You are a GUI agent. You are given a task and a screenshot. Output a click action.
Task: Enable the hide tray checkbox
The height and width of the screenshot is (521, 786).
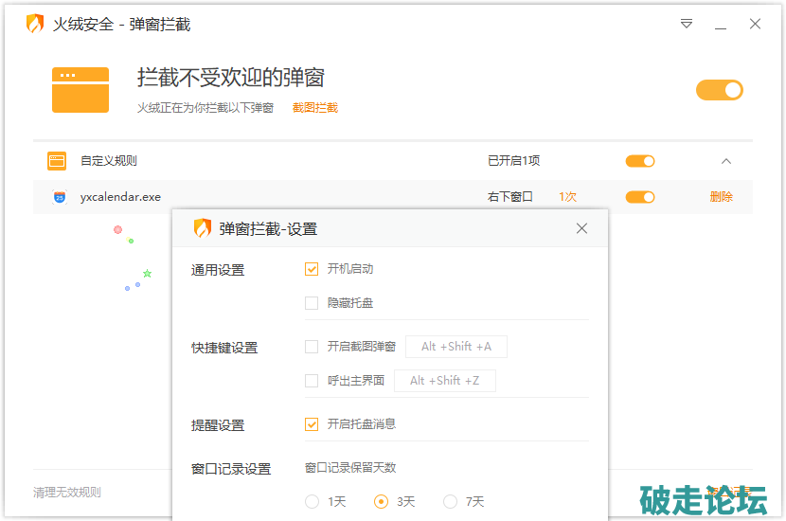click(312, 303)
